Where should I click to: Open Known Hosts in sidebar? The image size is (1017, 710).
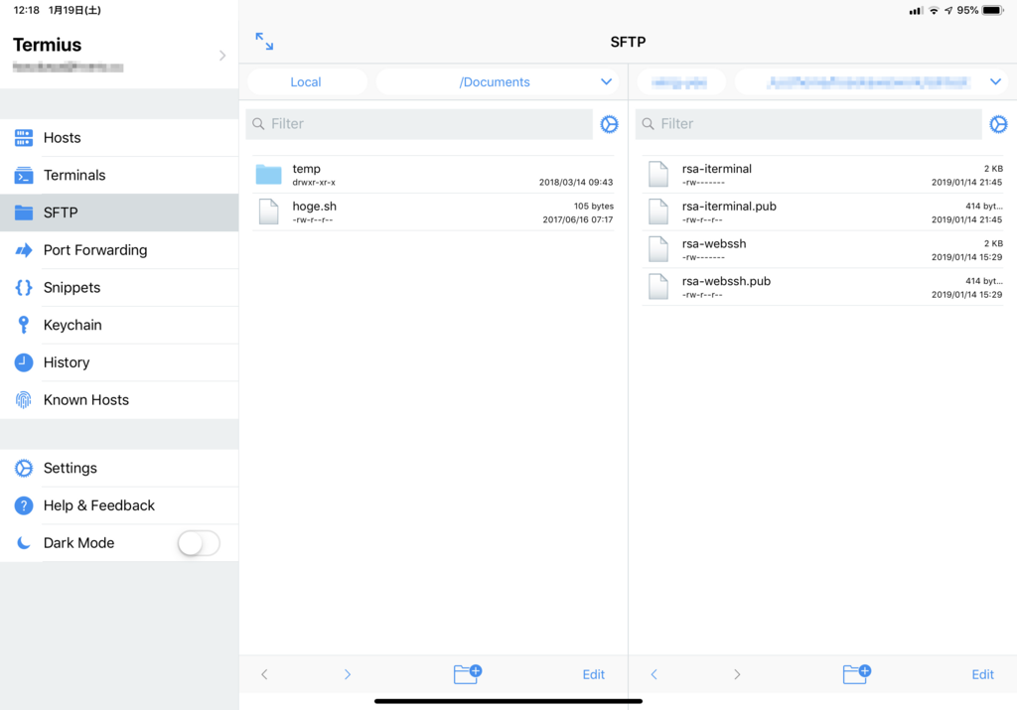pyautogui.click(x=119, y=400)
